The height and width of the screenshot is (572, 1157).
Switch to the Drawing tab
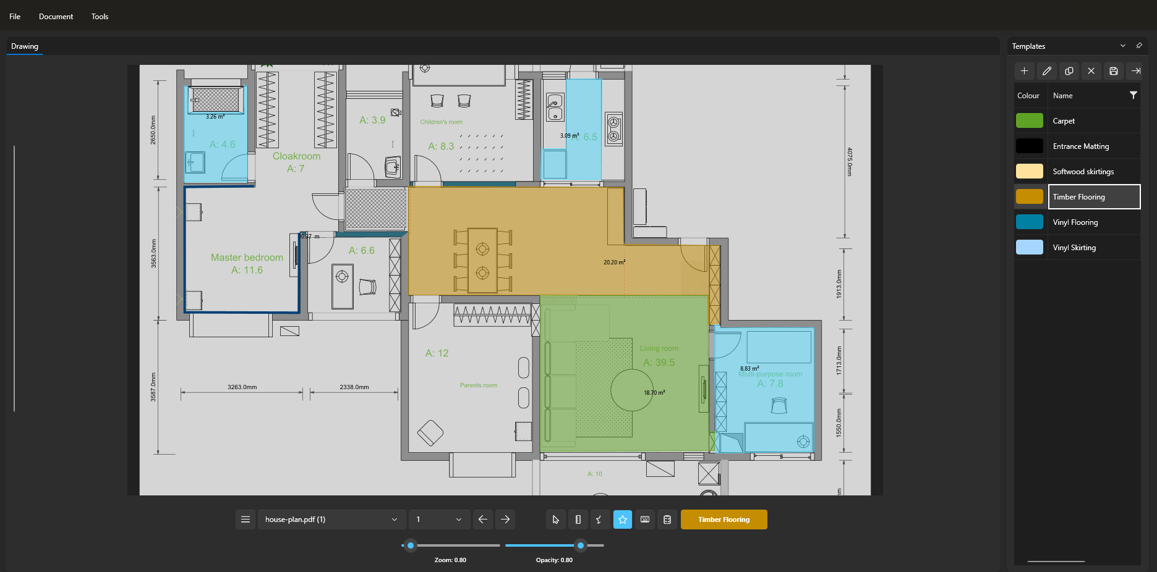pos(24,46)
